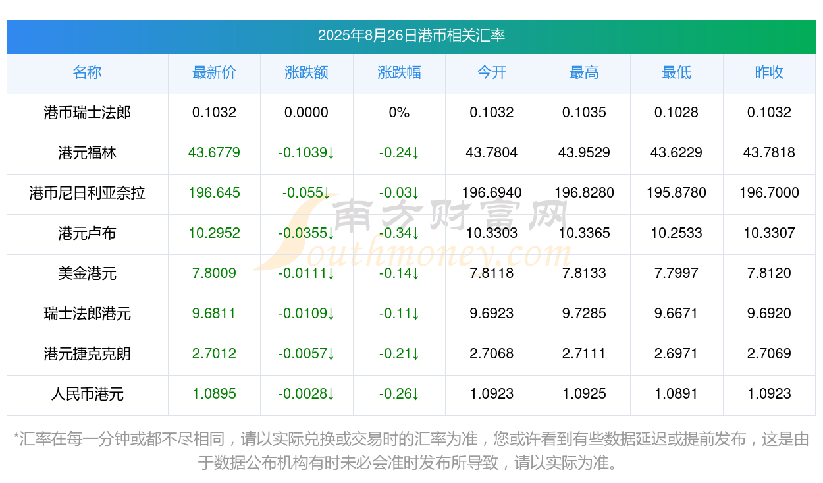Click the 涨跌额 column header
This screenshot has width=823, height=483.
306,72
